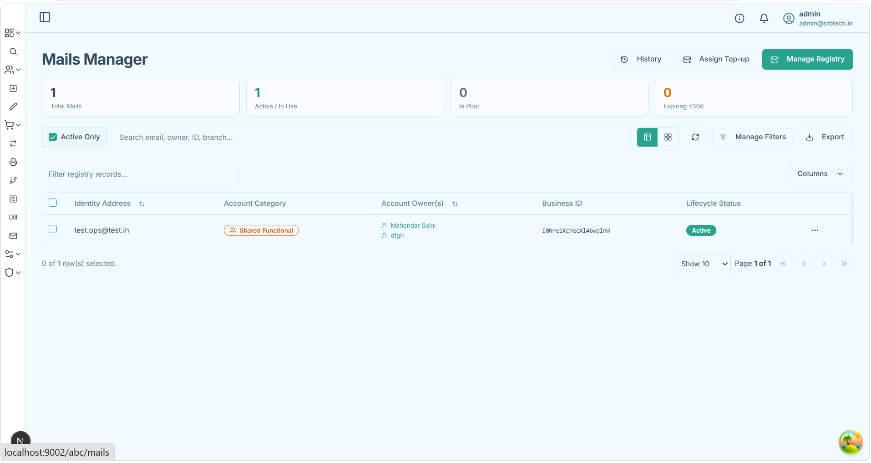Viewport: 871px width, 463px height.
Task: Click Business ID I0Nre1XchecXl46wolnW
Action: [x=576, y=231]
